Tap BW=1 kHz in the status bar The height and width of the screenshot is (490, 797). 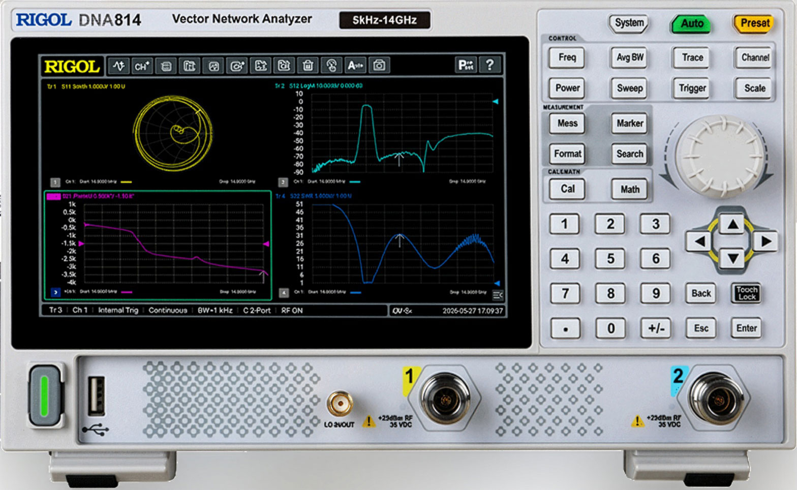215,311
